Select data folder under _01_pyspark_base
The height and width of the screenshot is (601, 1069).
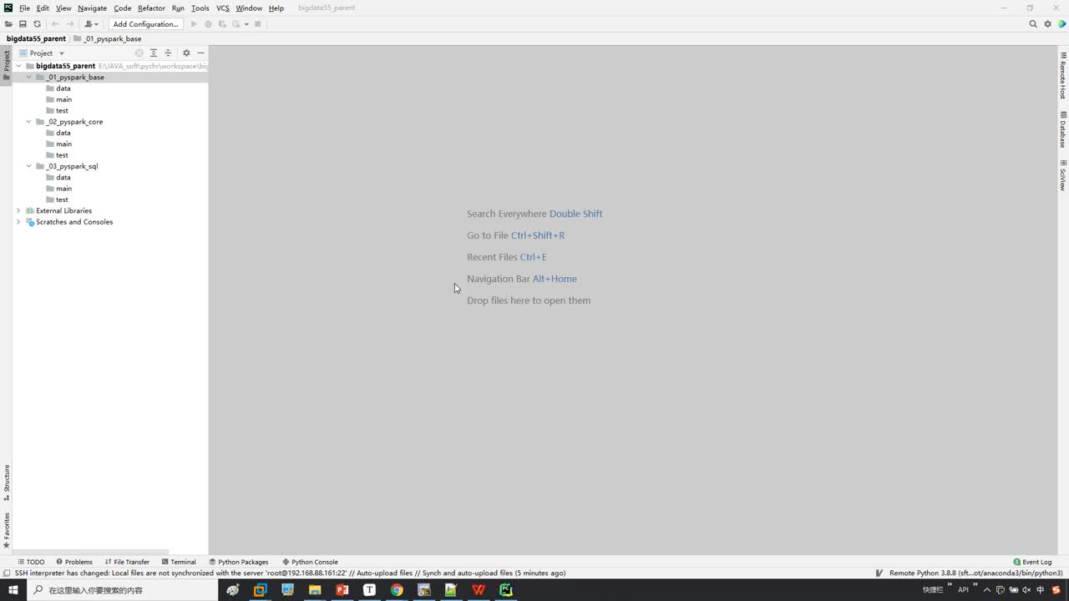(63, 88)
